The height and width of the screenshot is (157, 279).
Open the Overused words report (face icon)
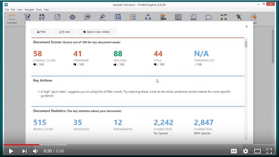(x=57, y=17)
